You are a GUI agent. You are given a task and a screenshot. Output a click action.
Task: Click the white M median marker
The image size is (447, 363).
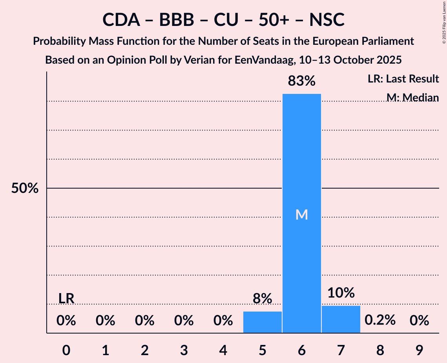[301, 214]
